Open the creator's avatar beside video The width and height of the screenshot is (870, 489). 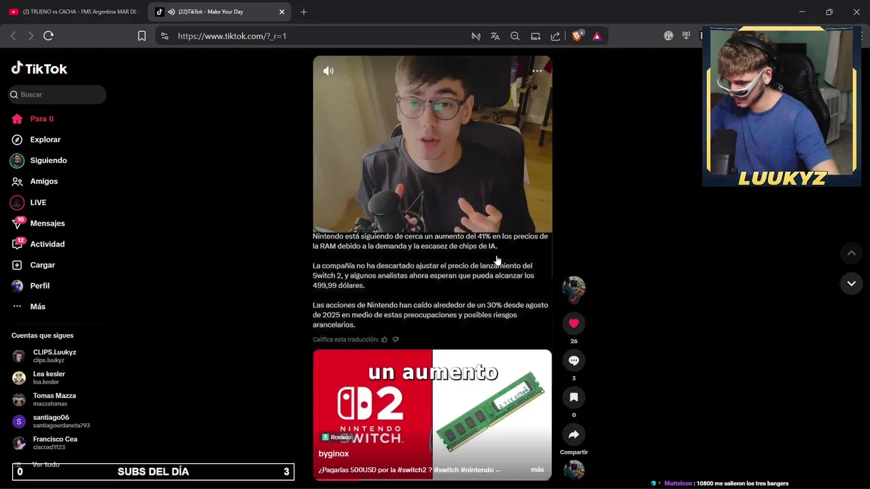(574, 288)
